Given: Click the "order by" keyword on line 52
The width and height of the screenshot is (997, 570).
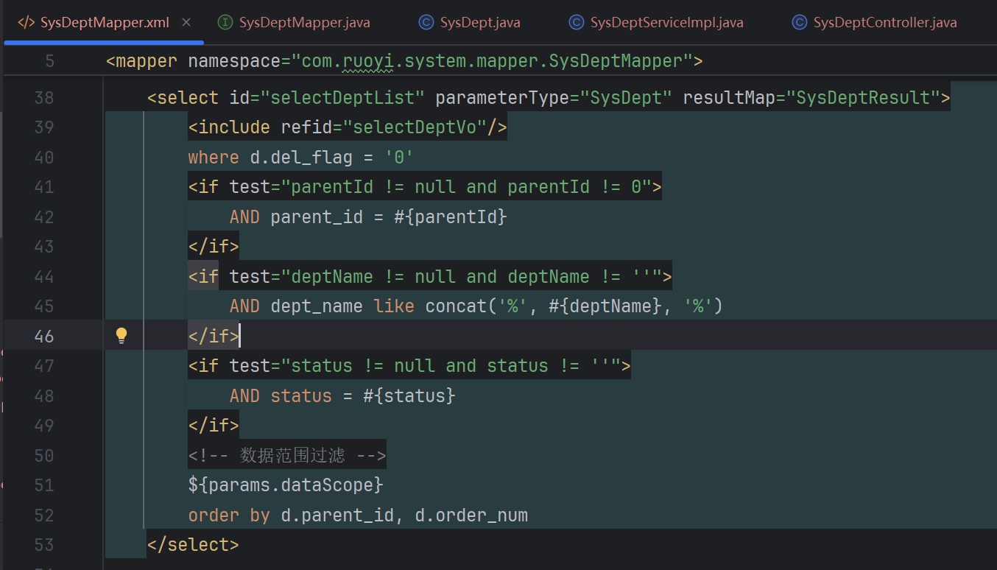Looking at the screenshot, I should pyautogui.click(x=229, y=515).
